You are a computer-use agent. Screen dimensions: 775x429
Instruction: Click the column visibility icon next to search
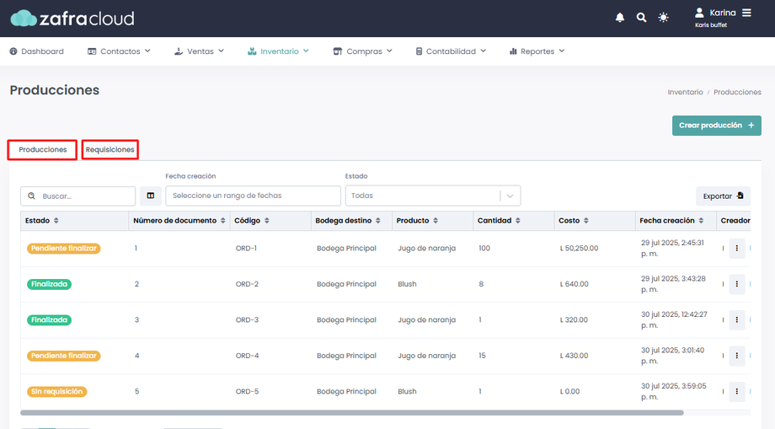coord(151,196)
